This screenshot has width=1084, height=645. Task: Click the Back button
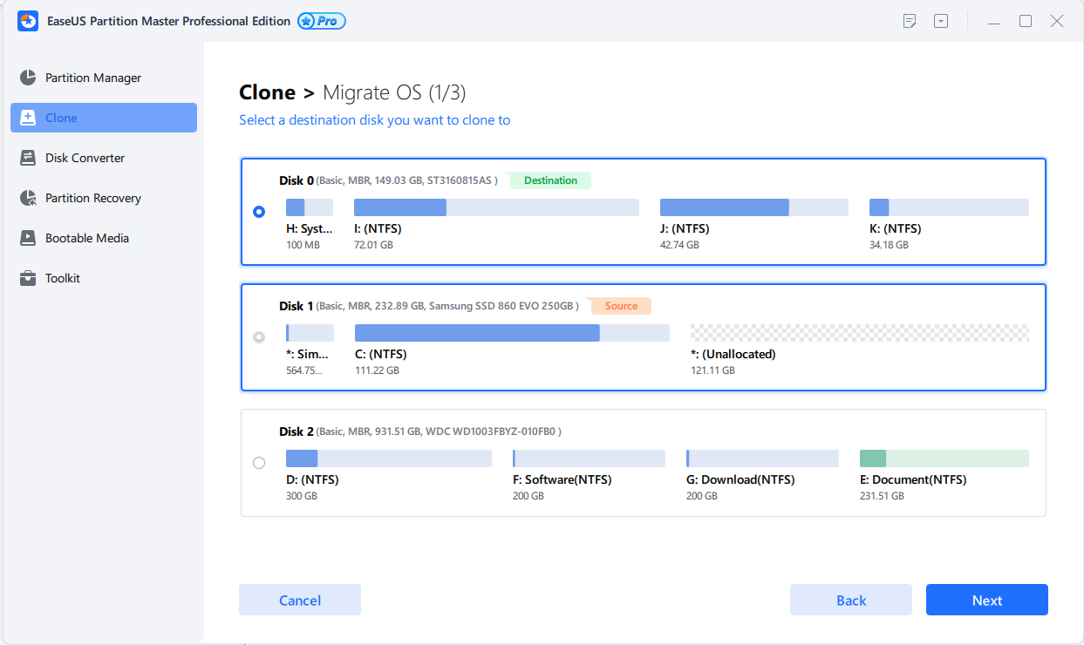[850, 600]
